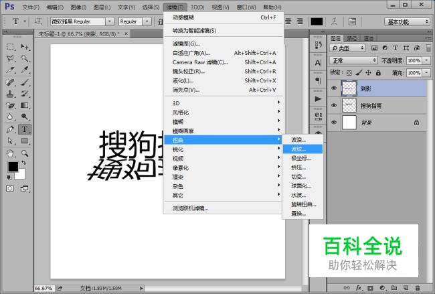Toggle visibility of 背景 layer

point(334,122)
